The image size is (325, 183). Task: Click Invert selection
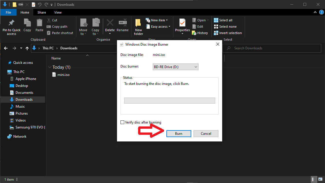[x=228, y=33]
